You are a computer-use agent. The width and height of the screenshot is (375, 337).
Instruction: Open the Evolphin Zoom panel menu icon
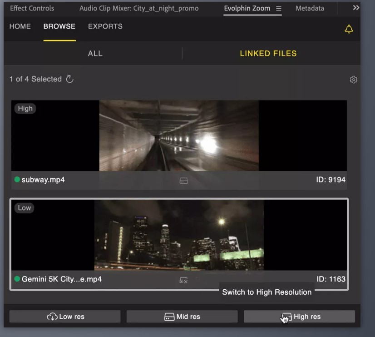[x=279, y=9]
